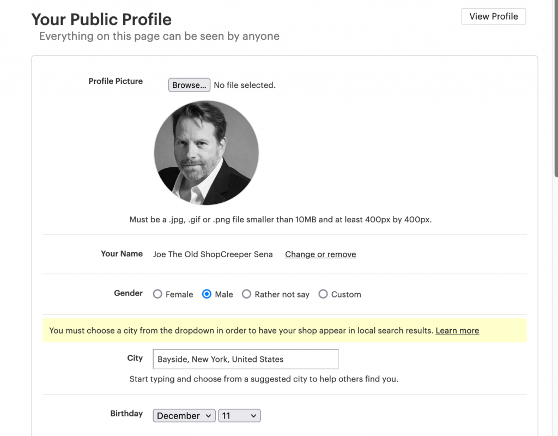
Task: Click the name 'Joe The Old ShopCreeper Sena'
Action: [x=213, y=254]
